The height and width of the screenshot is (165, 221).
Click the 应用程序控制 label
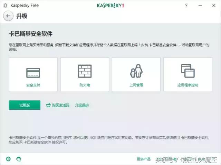point(188,85)
